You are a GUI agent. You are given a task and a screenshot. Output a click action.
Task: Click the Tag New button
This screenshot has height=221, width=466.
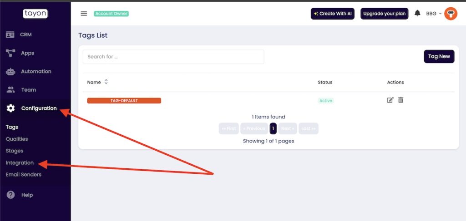coord(439,56)
